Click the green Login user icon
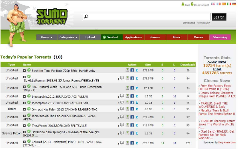 (183, 4)
